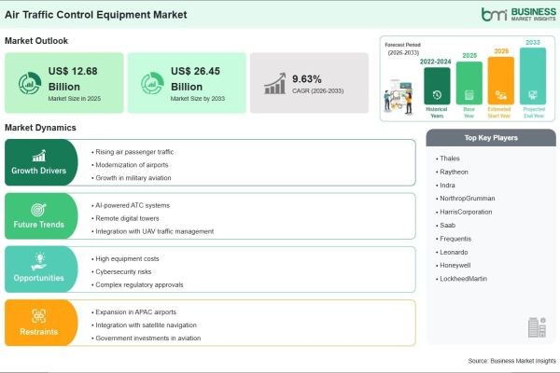Click the Future Trends target icon
The image size is (560, 373).
(x=38, y=210)
